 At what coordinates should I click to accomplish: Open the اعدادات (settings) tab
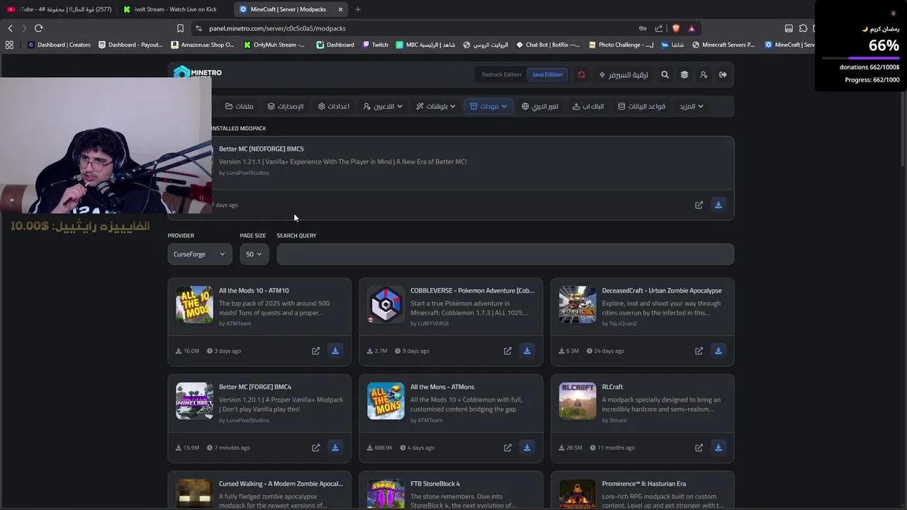pyautogui.click(x=334, y=106)
